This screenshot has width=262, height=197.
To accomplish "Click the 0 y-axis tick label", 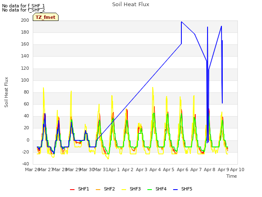I will (x=28, y=140).
